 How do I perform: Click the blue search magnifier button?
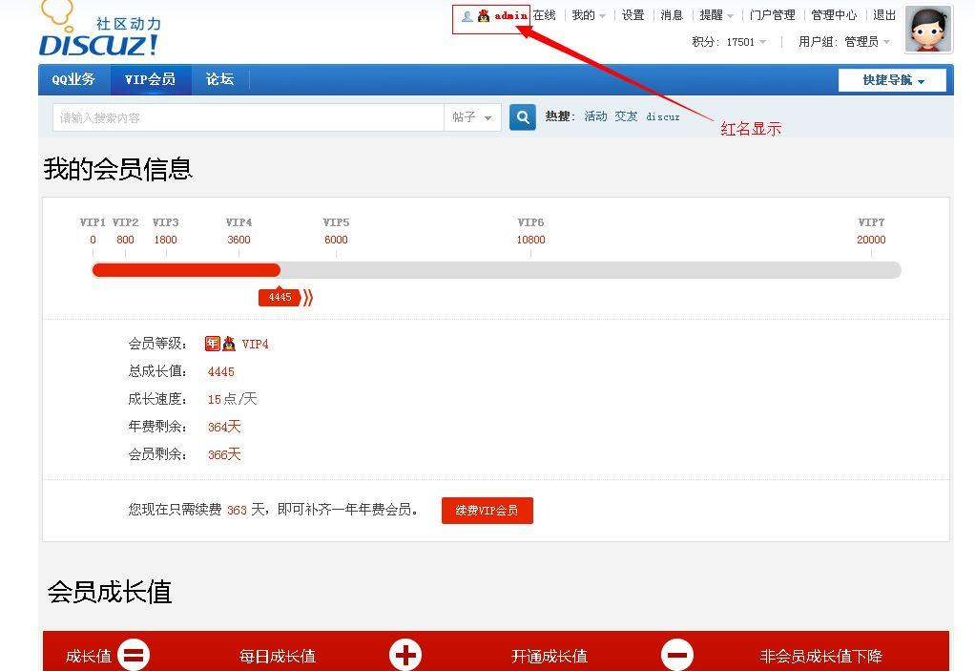[x=522, y=117]
